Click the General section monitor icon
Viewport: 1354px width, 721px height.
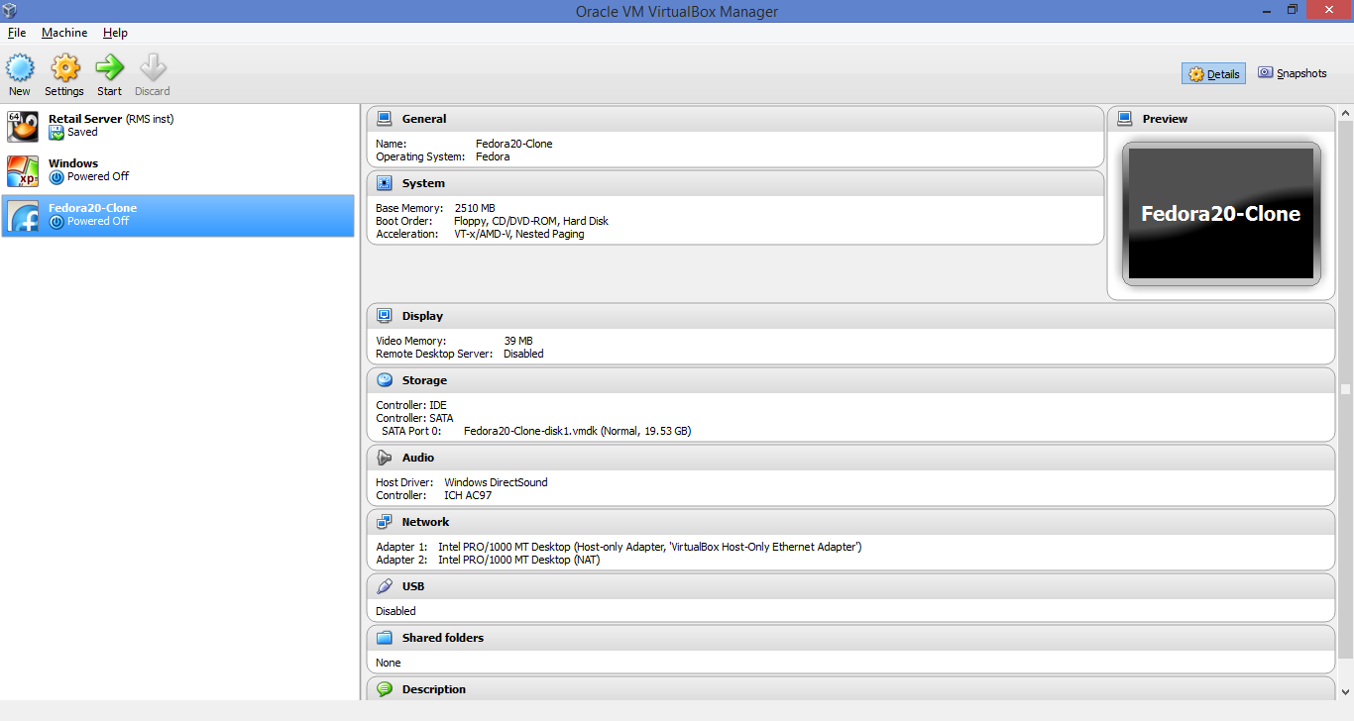click(385, 119)
